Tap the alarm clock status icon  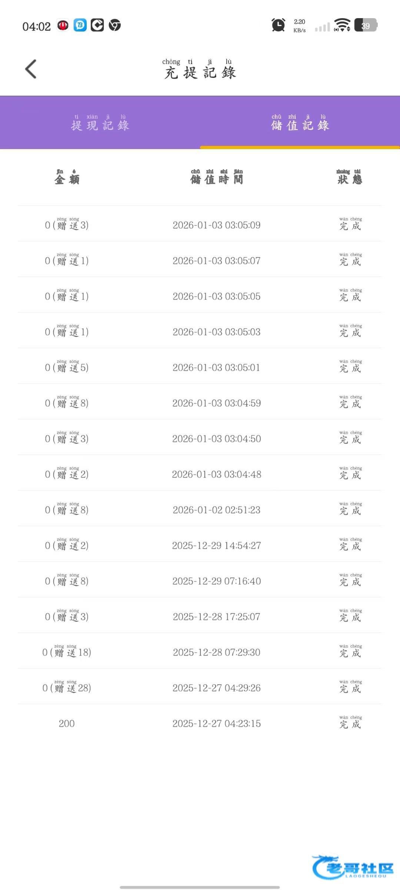point(278,25)
